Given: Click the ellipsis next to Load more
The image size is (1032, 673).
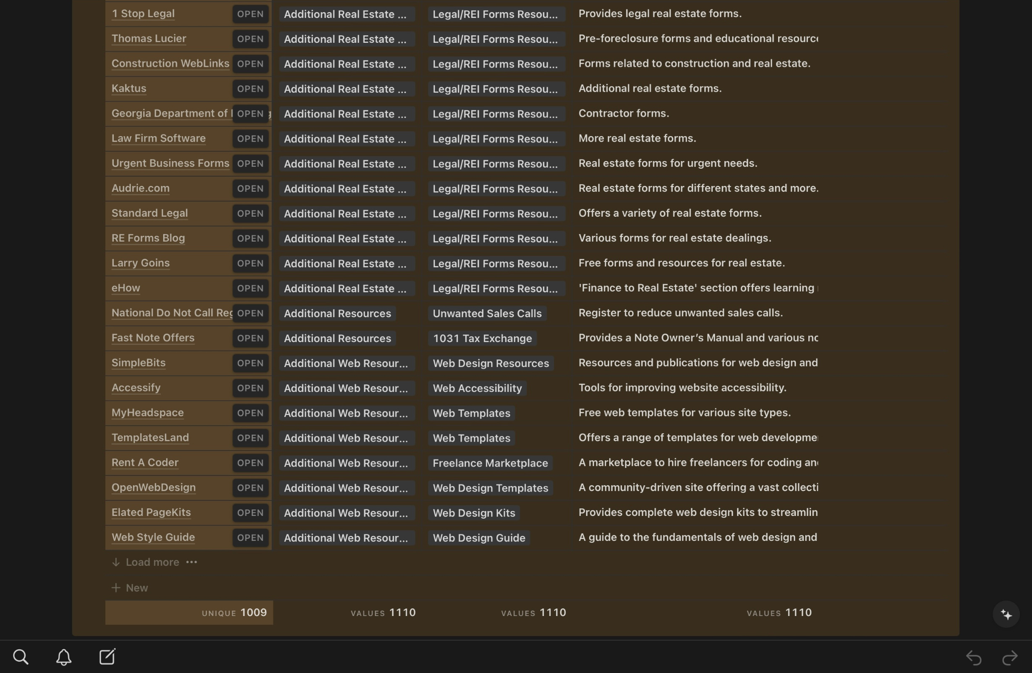Looking at the screenshot, I should pyautogui.click(x=191, y=562).
